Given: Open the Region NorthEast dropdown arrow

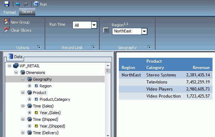Looking at the screenshot, I should (144, 31).
